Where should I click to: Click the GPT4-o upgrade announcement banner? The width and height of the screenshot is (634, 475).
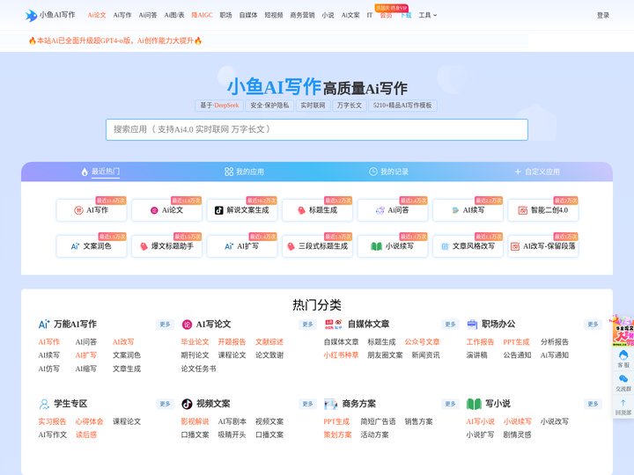click(114, 40)
